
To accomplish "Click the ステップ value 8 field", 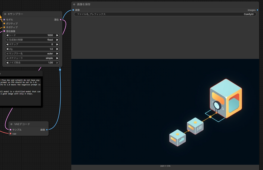I will point(32,44).
